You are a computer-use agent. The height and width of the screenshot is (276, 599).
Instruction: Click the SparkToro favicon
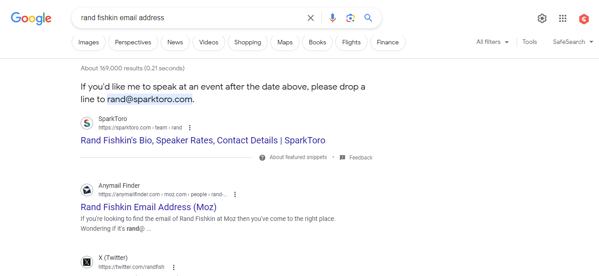pyautogui.click(x=87, y=123)
